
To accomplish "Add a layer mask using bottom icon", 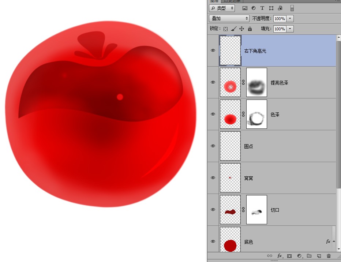I will point(289,256).
